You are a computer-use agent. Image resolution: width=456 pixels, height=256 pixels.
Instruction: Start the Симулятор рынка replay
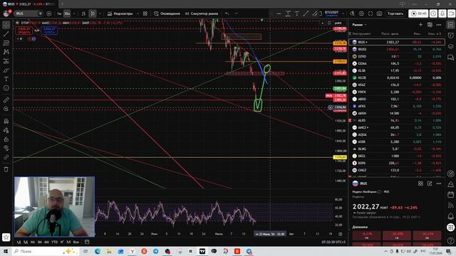click(x=202, y=14)
